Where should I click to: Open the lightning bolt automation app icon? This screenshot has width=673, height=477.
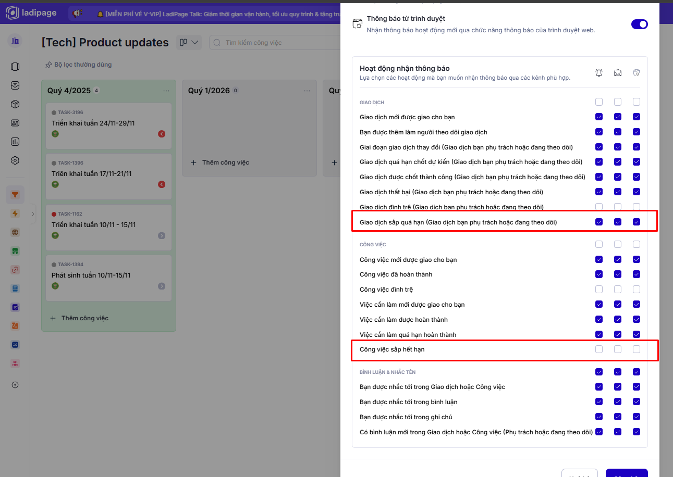pyautogui.click(x=15, y=214)
